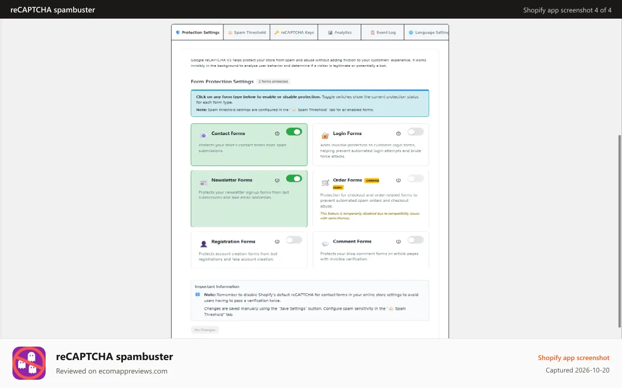Show the info tooltip for Registration Forms

(277, 242)
